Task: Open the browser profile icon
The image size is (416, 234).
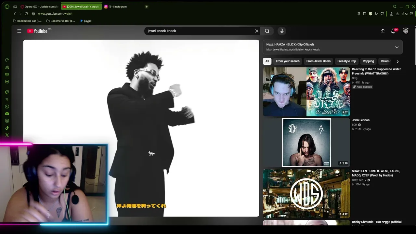Action: pos(392,14)
